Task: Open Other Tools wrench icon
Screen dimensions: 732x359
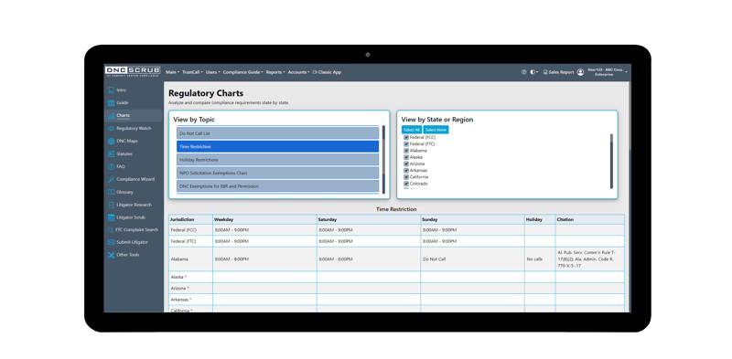Action: [x=111, y=255]
